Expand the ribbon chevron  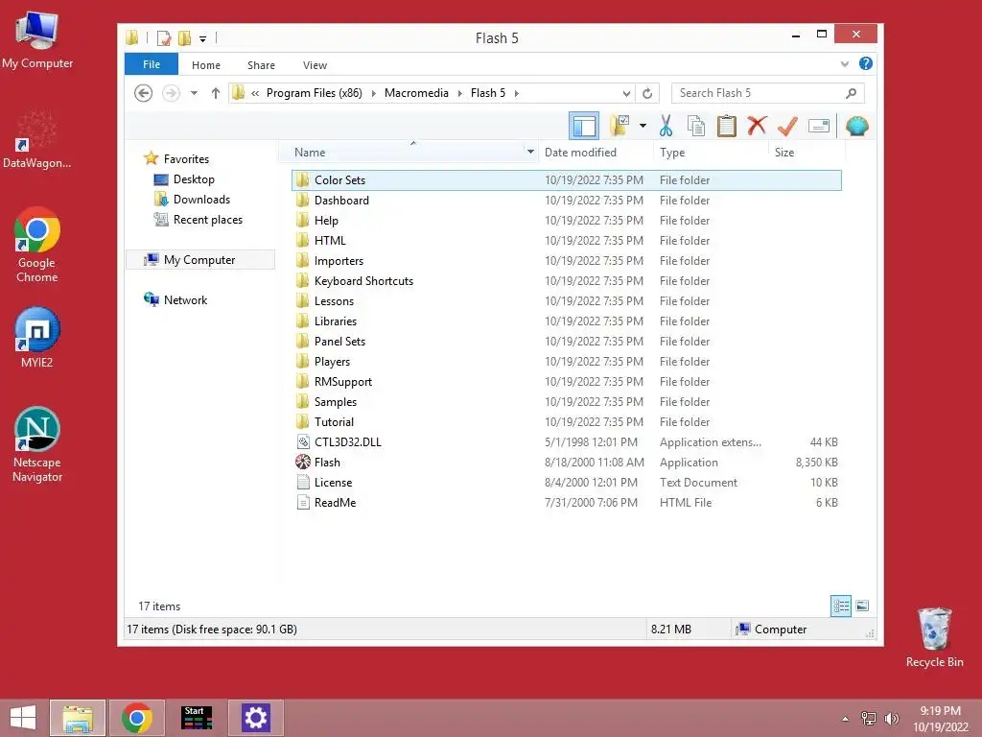click(845, 64)
